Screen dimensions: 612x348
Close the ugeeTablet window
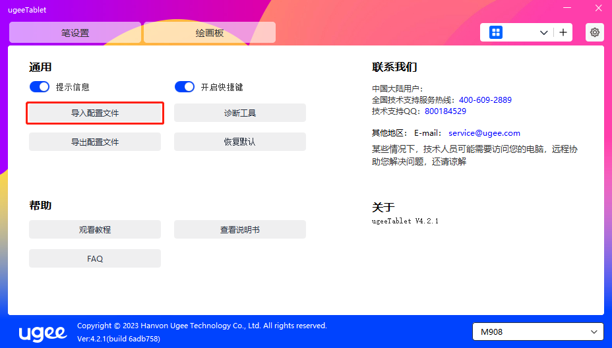point(598,8)
